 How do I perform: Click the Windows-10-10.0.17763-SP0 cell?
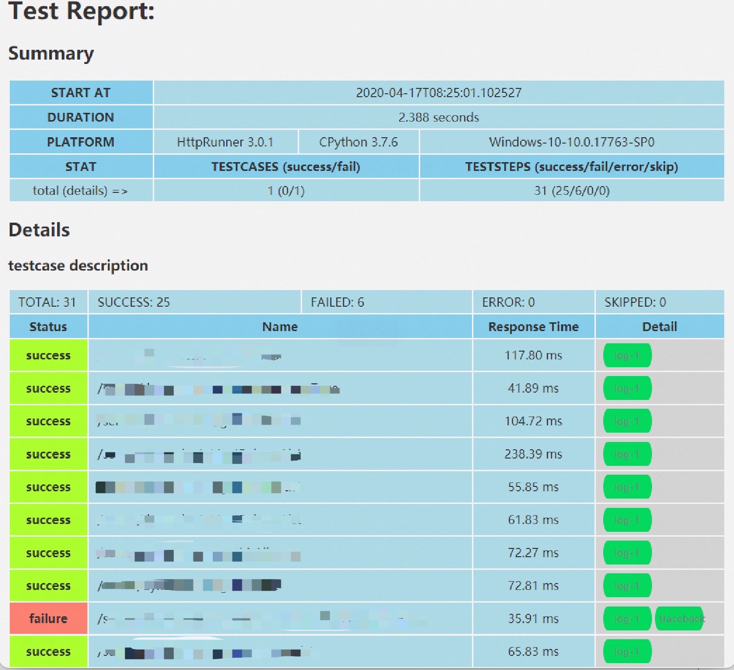[x=572, y=142]
